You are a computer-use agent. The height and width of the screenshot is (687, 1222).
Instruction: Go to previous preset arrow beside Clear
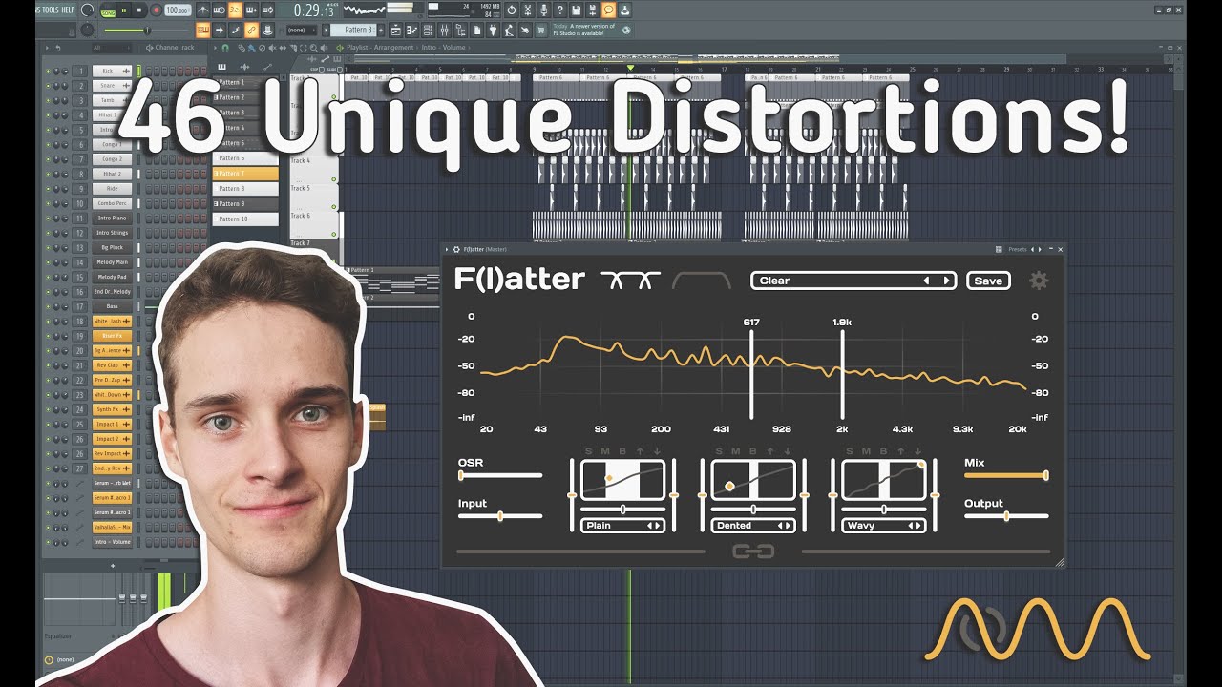[x=926, y=281]
